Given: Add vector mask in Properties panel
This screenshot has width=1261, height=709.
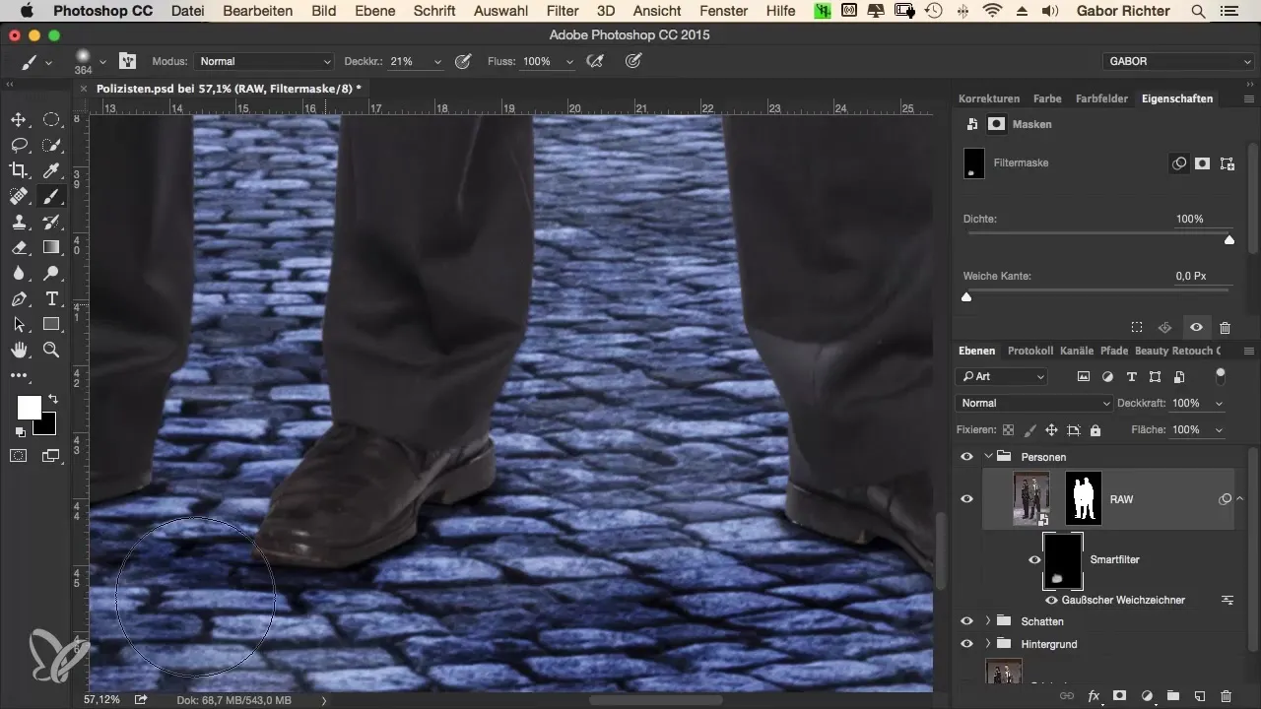Looking at the screenshot, I should click(1227, 163).
